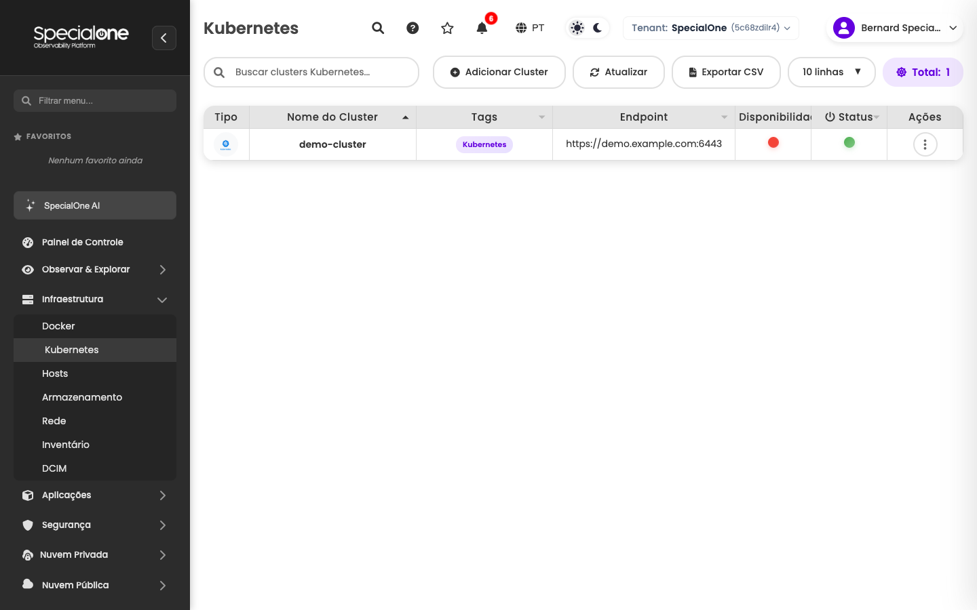977x610 pixels.
Task: Click the red availability indicator dot
Action: (773, 142)
